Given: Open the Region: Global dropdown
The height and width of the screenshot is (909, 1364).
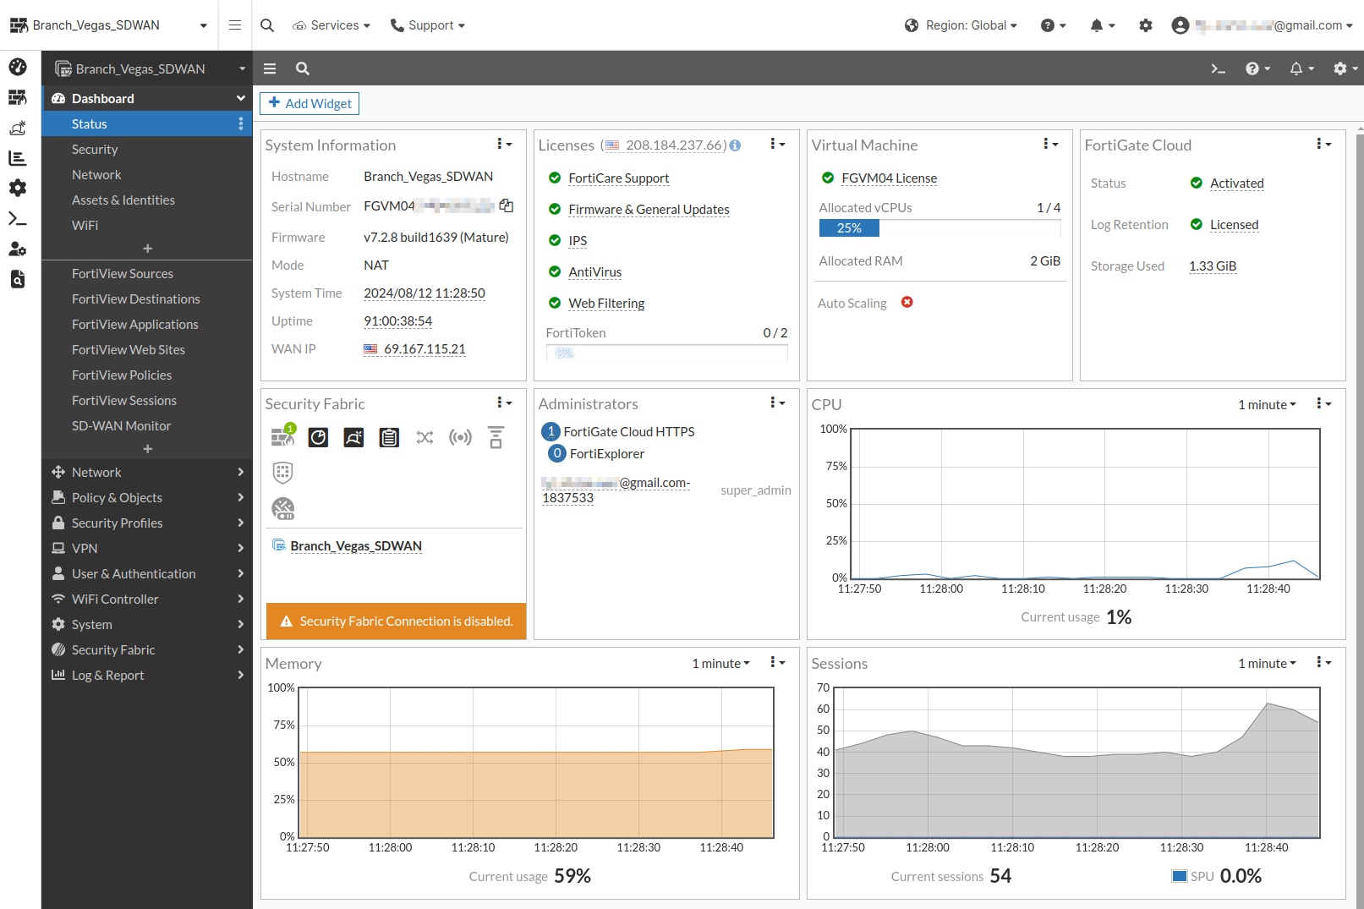Looking at the screenshot, I should (x=961, y=25).
